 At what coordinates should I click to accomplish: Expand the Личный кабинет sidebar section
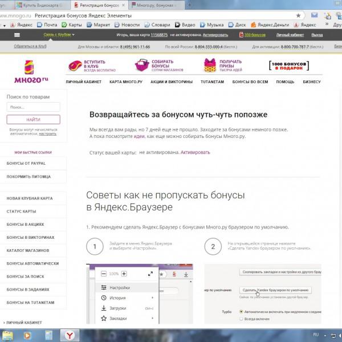pyautogui.click(x=22, y=323)
